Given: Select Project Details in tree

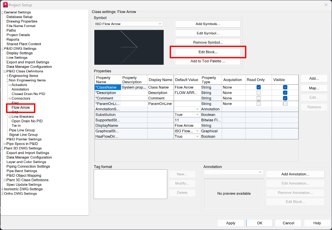Looking at the screenshot, I should coord(18,35).
